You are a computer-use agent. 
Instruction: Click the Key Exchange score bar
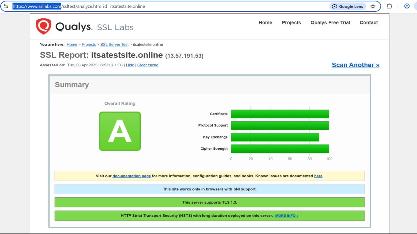275,137
